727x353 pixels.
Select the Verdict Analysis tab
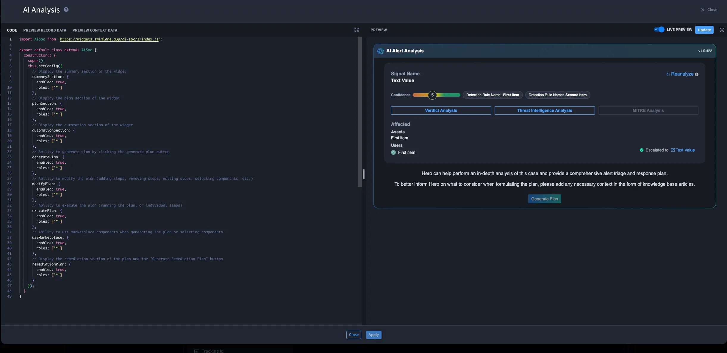pos(441,110)
